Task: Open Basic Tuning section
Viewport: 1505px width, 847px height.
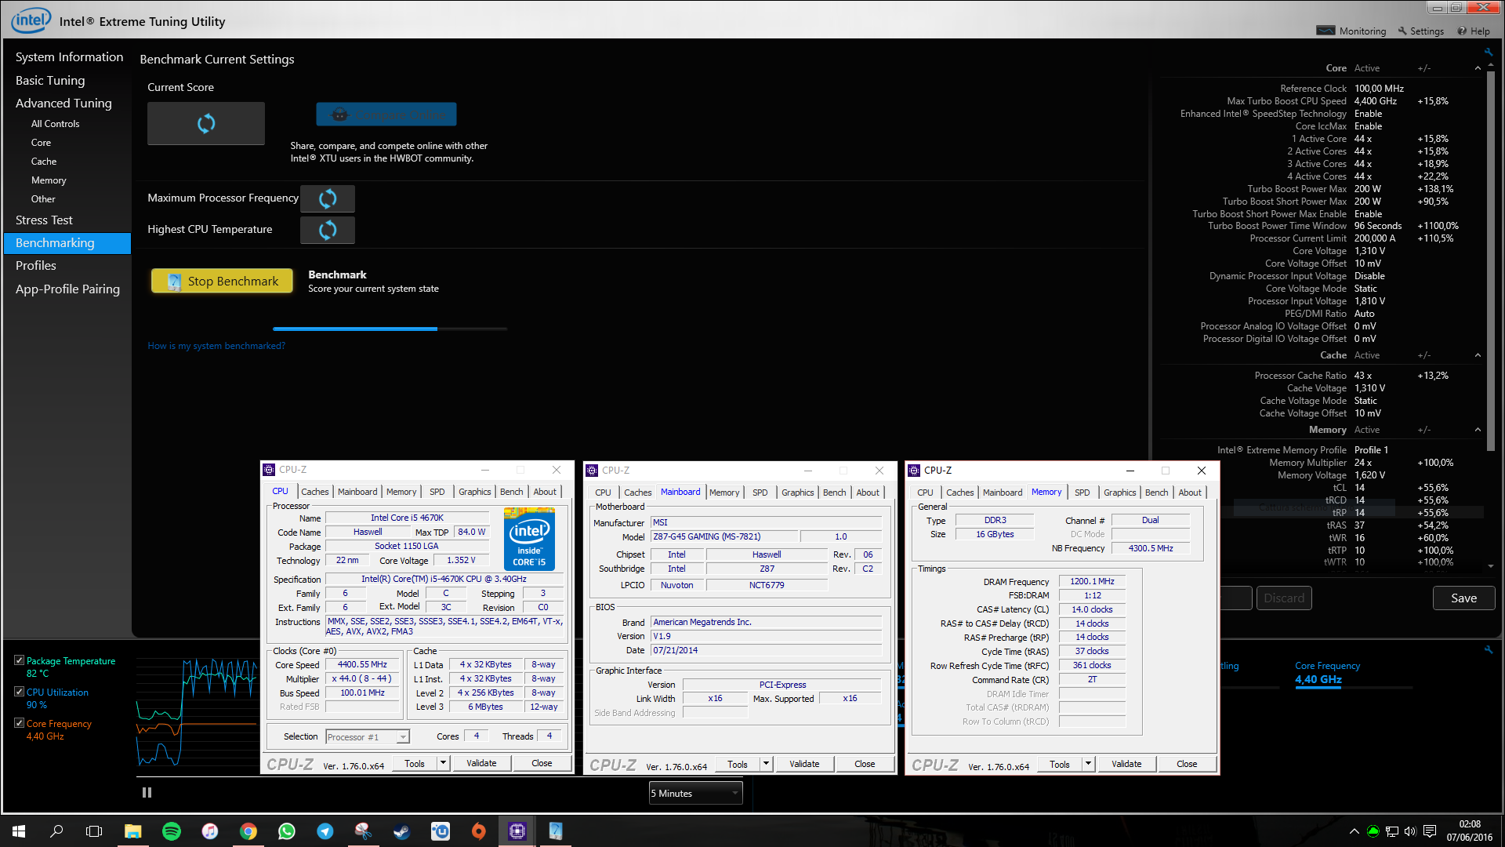Action: (x=50, y=81)
